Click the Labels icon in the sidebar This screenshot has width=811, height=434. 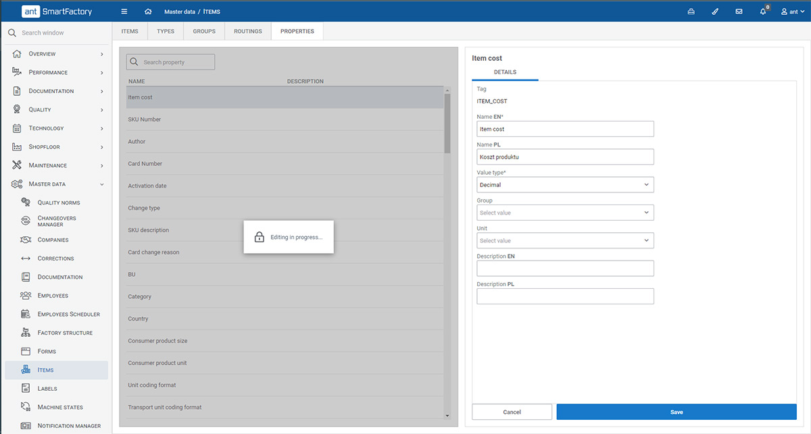click(x=26, y=388)
